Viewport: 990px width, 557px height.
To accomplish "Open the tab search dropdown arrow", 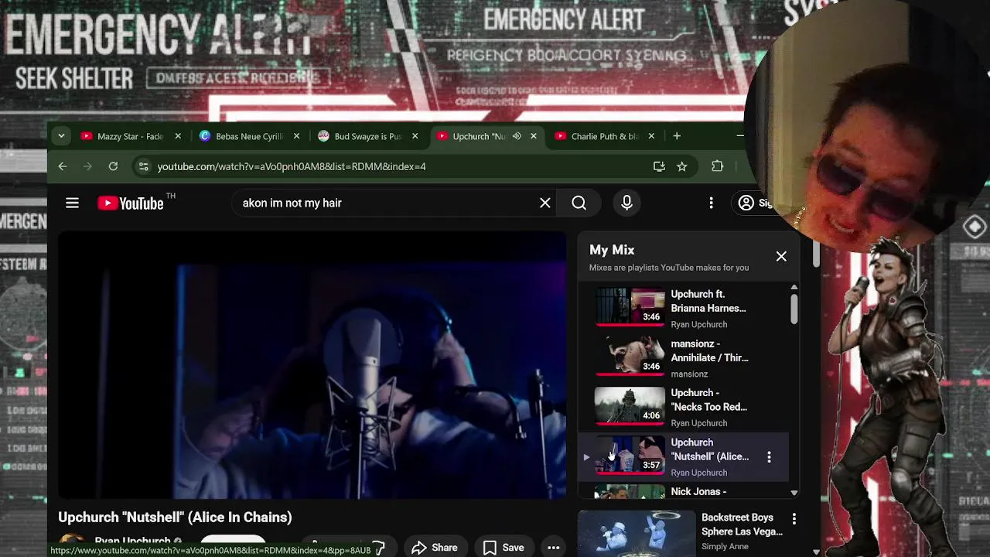I will coord(61,136).
